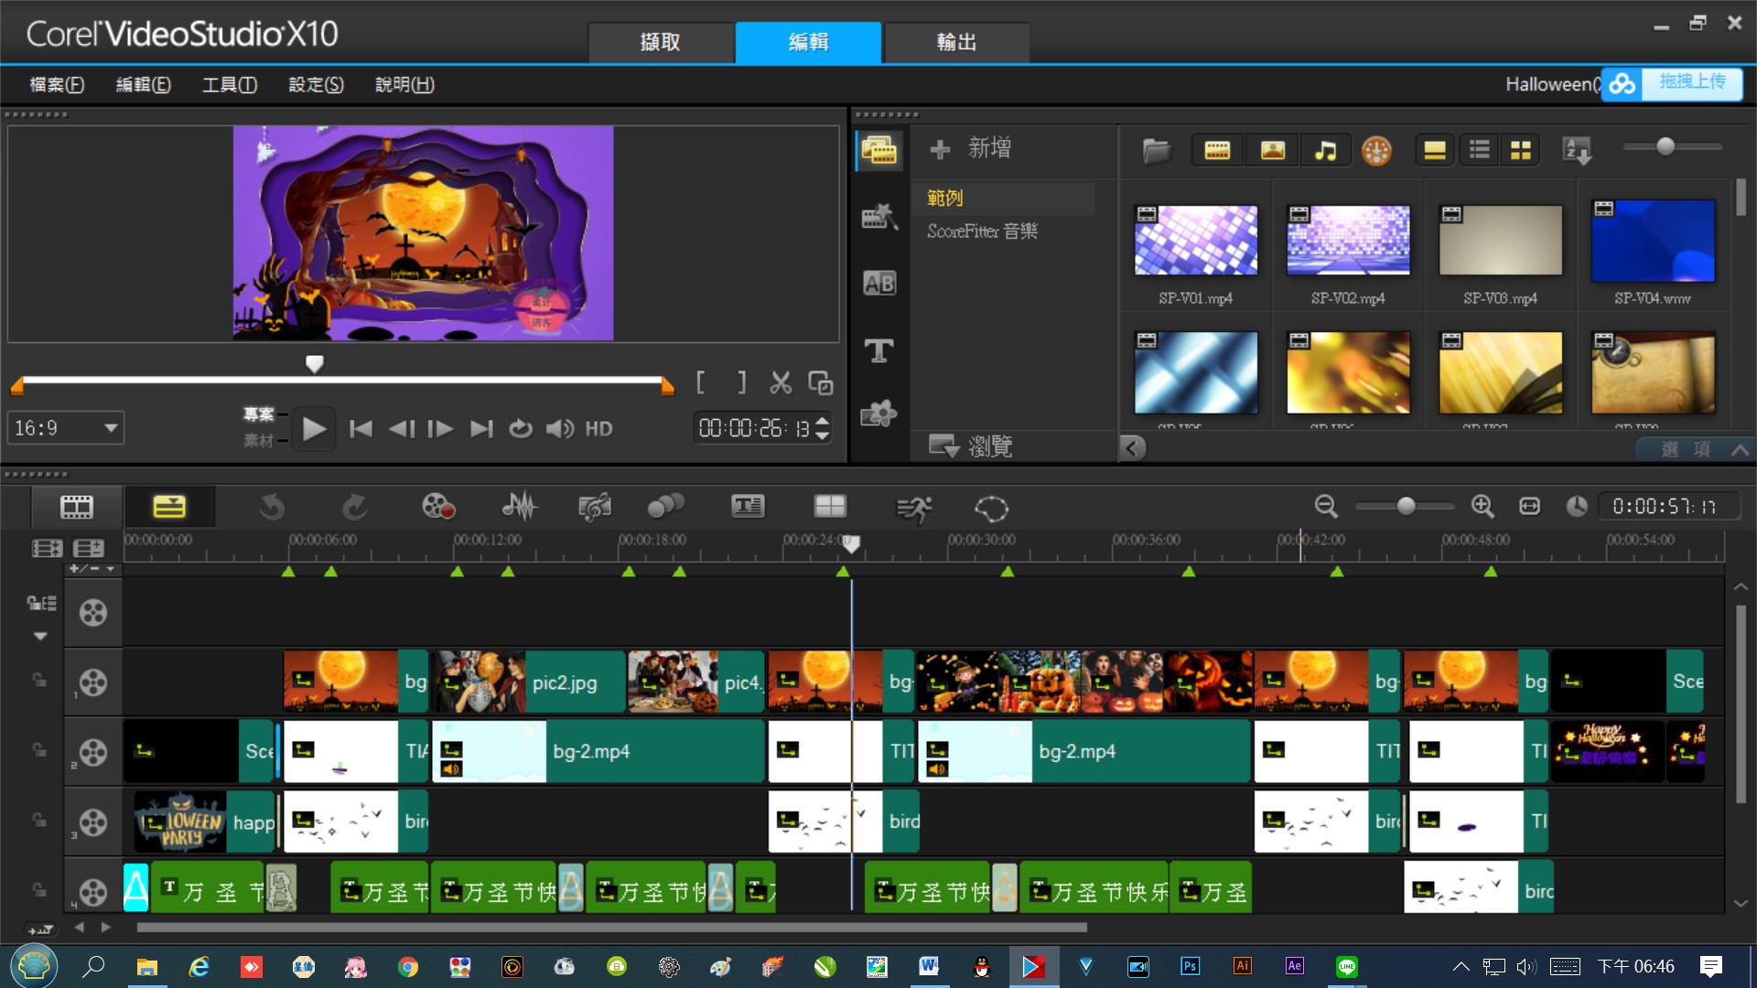Zoom in the timeline
This screenshot has height=988, width=1757.
pos(1482,506)
